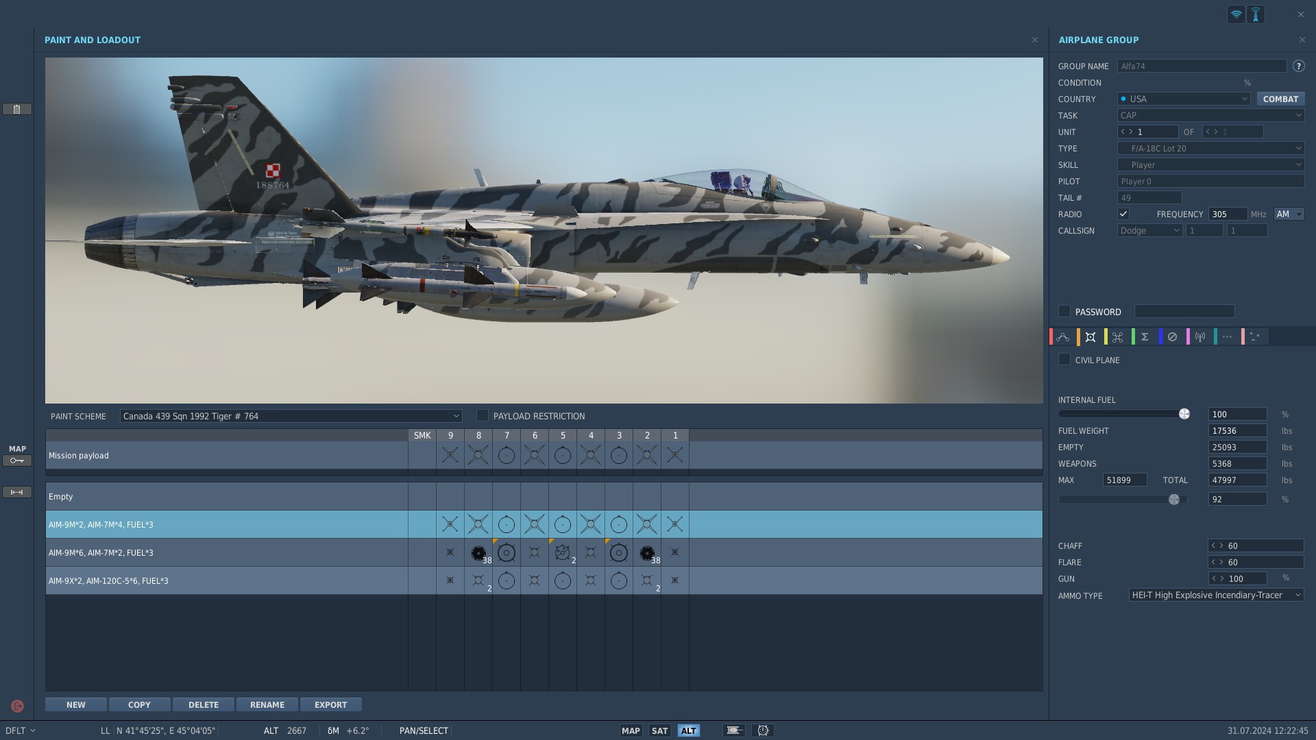This screenshot has width=1316, height=740.
Task: Switch to SAT map view
Action: coord(659,730)
